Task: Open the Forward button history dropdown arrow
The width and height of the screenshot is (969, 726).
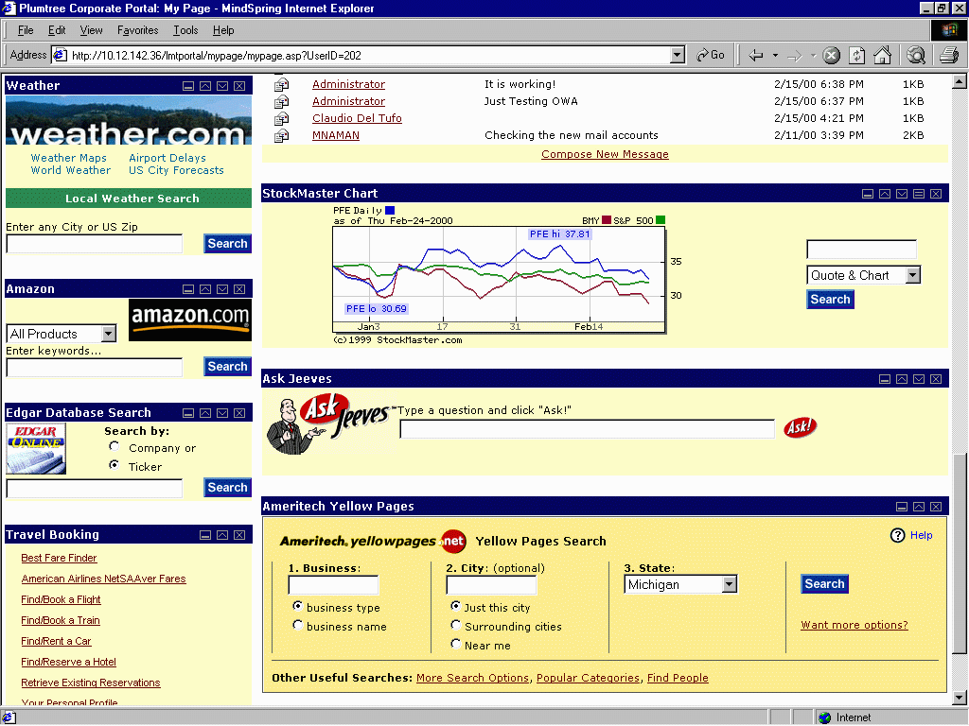Action: coord(813,56)
